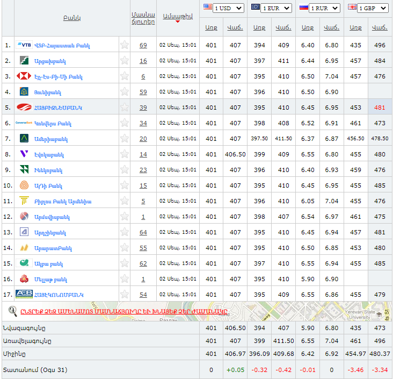Click the Ardshinbank logo in row 13
The width and height of the screenshot is (393, 379).
[24, 232]
